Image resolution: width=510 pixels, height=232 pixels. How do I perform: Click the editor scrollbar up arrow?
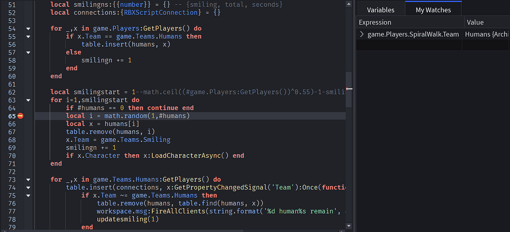349,4
